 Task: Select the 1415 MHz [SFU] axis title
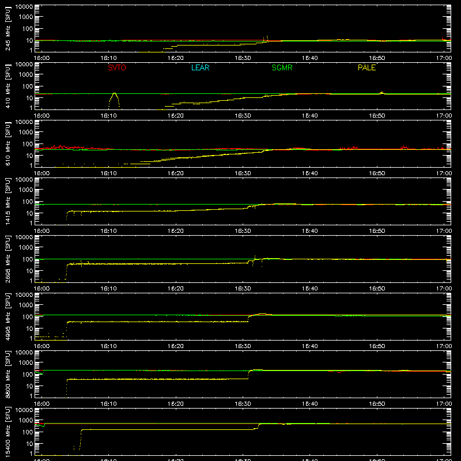click(x=7, y=201)
